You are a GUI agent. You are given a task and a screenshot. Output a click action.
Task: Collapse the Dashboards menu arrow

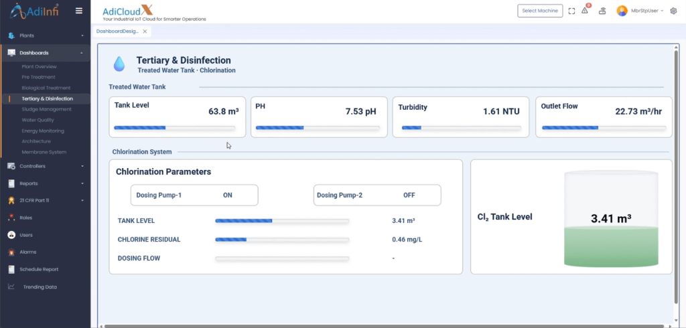pyautogui.click(x=82, y=53)
